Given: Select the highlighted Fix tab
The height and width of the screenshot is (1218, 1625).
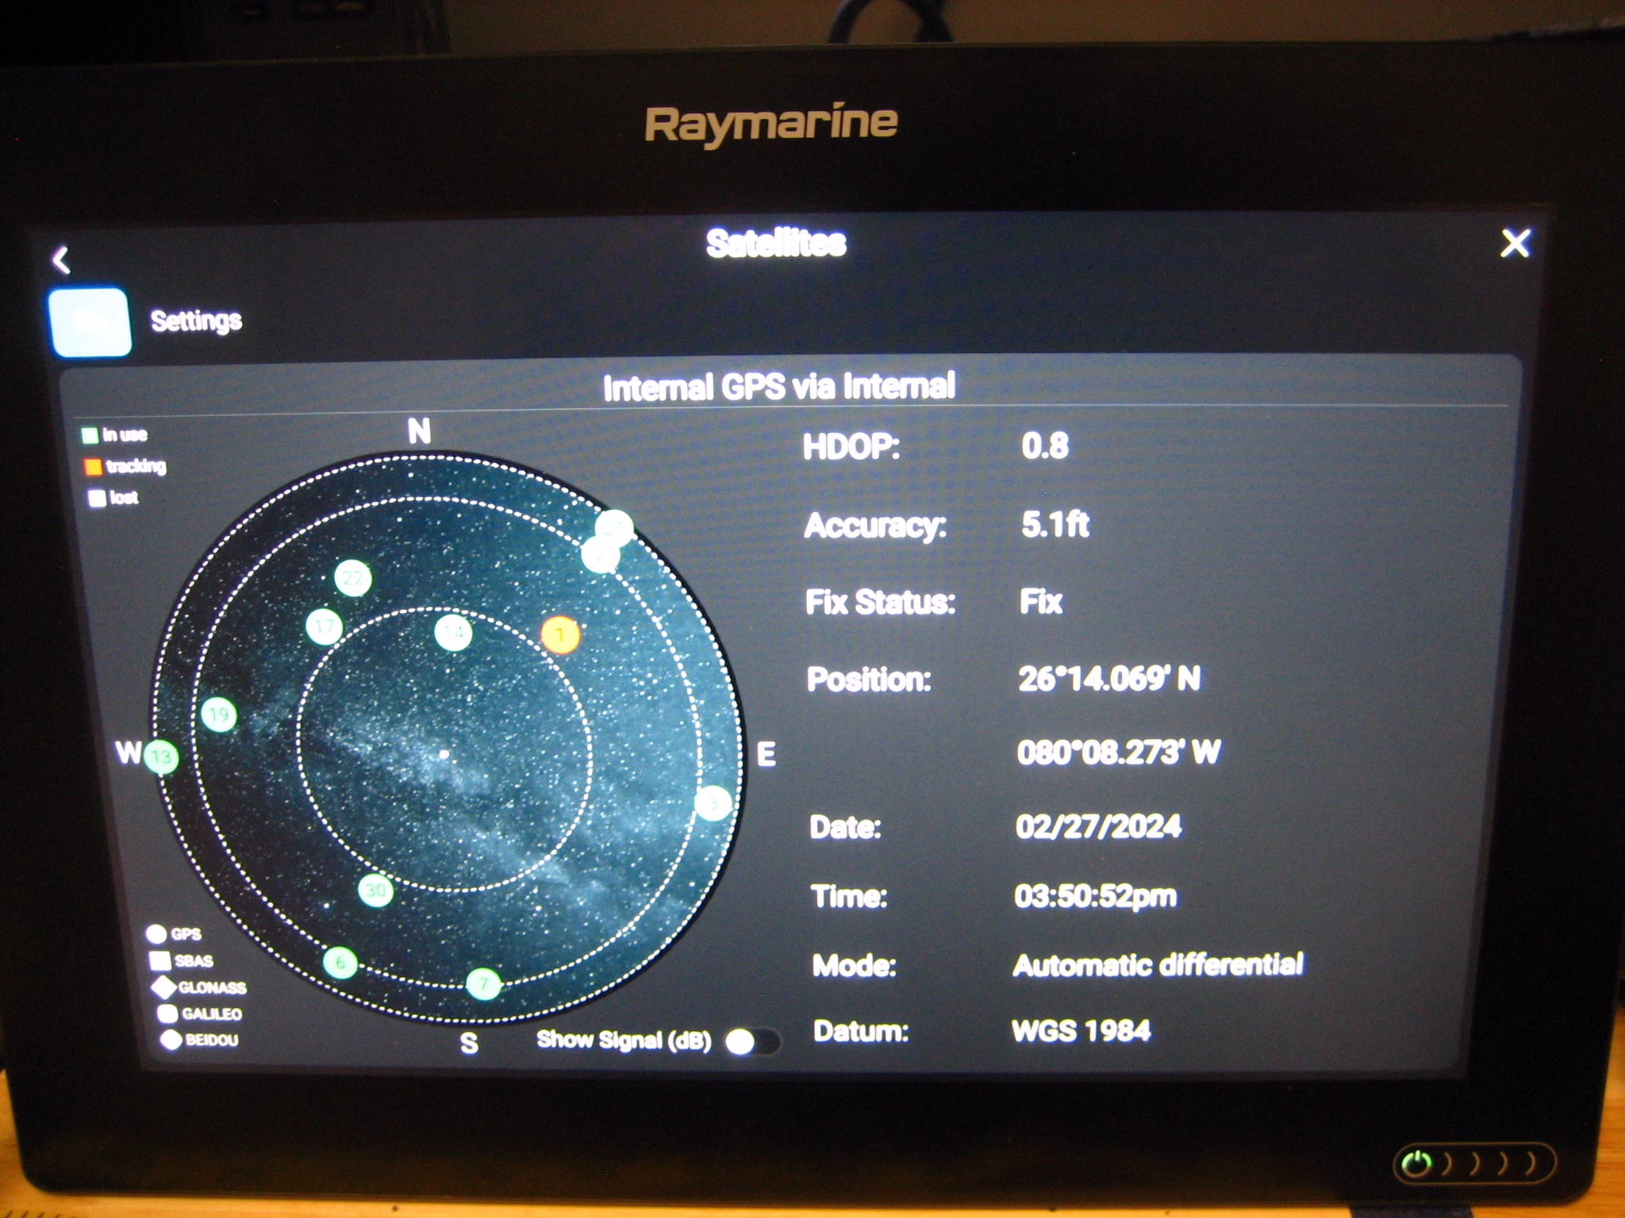Looking at the screenshot, I should point(90,322).
